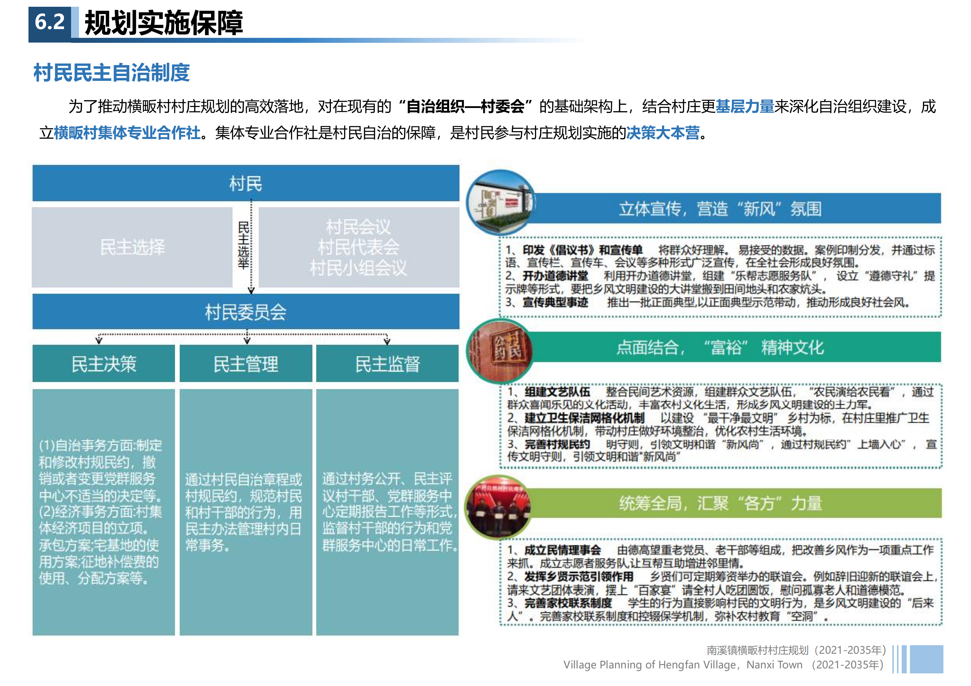The image size is (971, 686).
Task: Click the 村民委员会 blue box
Action: point(246,312)
